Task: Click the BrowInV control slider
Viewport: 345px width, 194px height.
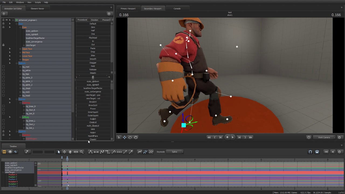Action: [93, 102]
